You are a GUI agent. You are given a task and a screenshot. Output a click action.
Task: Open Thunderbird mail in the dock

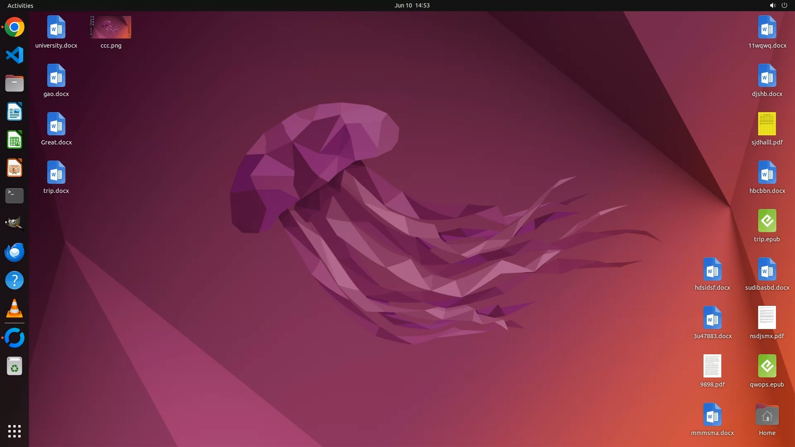pyautogui.click(x=14, y=252)
